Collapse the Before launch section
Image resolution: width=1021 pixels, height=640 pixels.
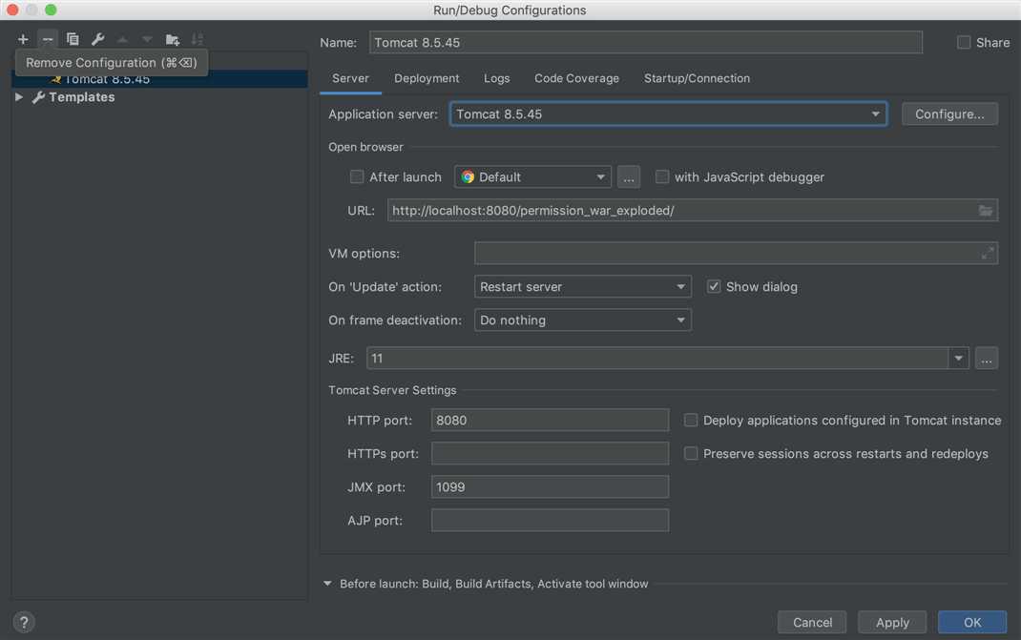coord(327,584)
